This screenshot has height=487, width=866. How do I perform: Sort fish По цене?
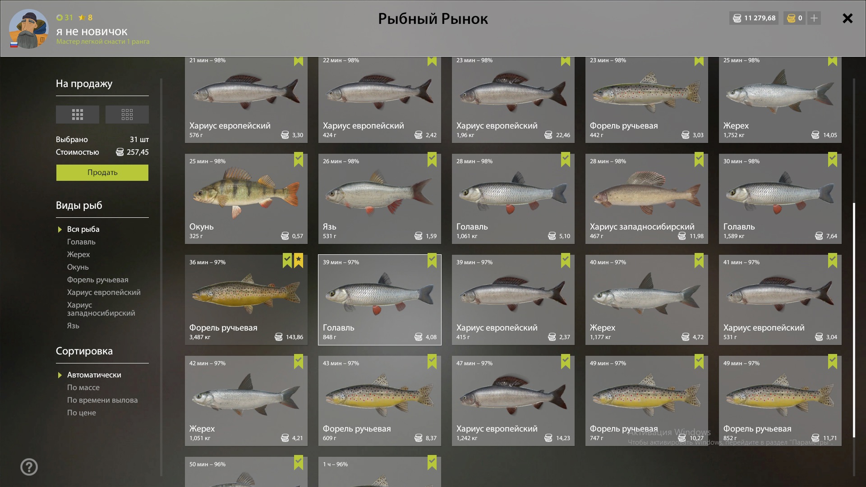[82, 413]
